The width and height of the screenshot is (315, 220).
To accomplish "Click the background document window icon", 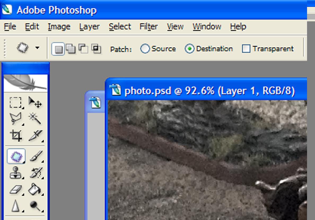I will pos(95,102).
